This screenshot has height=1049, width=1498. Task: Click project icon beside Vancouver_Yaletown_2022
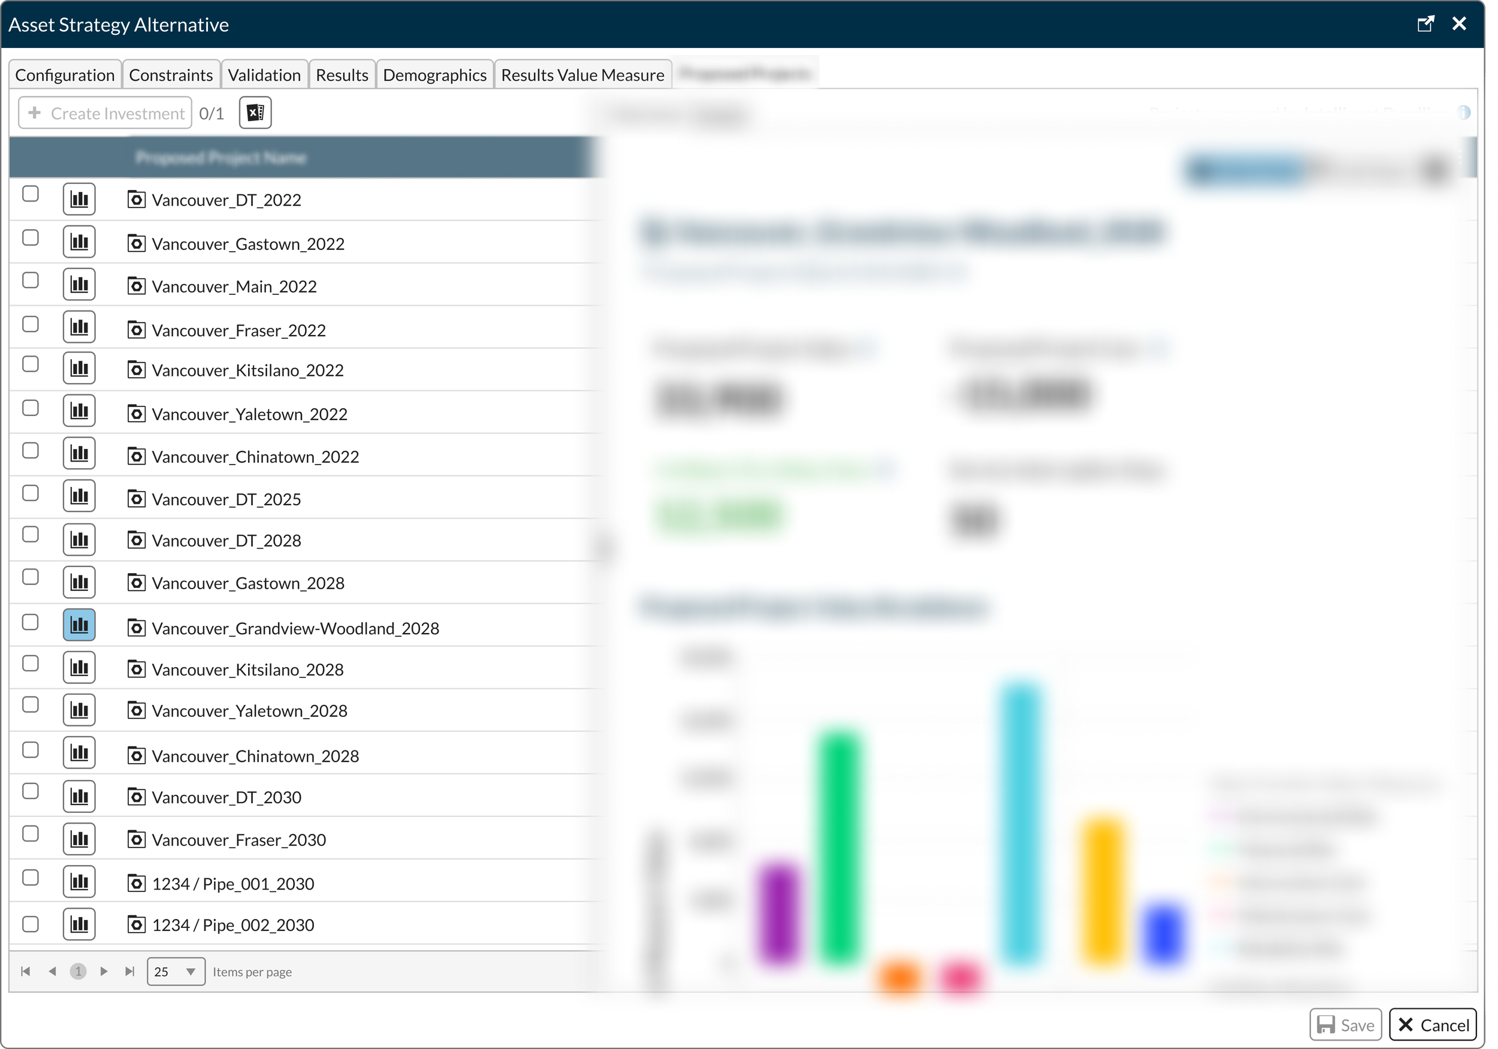click(135, 414)
